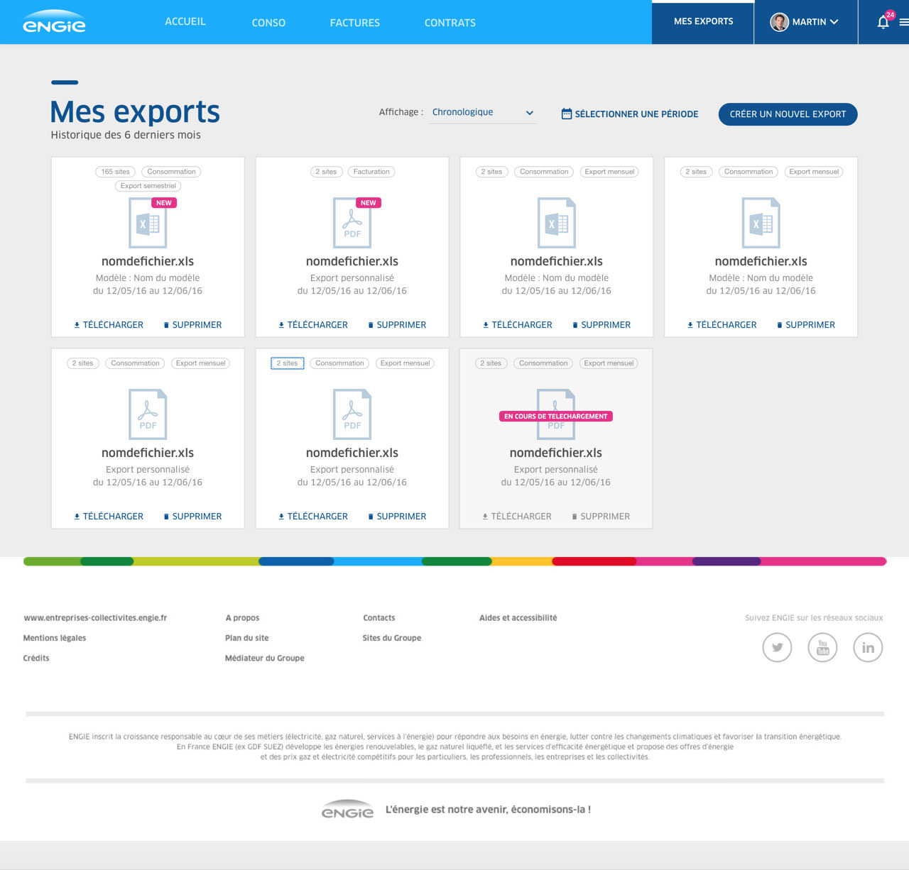This screenshot has height=870, width=909.
Task: Click the Twitter social icon
Action: (x=777, y=647)
